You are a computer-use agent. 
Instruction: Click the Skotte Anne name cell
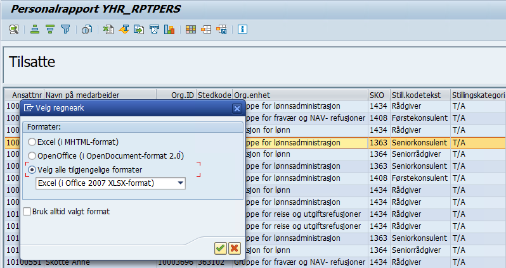[100, 262]
